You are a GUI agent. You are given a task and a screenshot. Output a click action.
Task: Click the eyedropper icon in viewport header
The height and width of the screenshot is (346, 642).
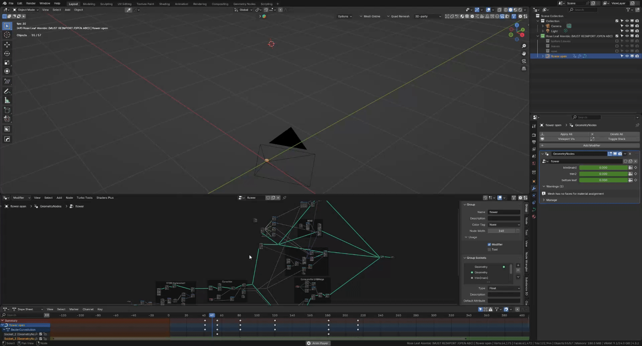click(128, 10)
